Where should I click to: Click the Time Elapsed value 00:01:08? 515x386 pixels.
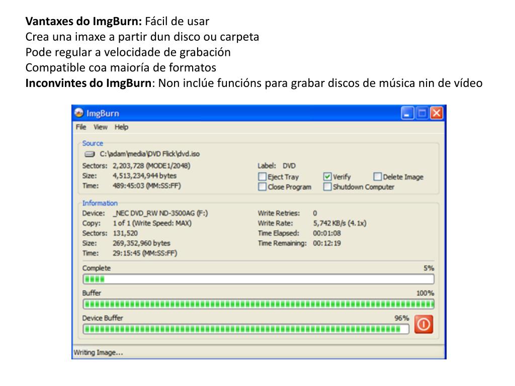pos(327,233)
